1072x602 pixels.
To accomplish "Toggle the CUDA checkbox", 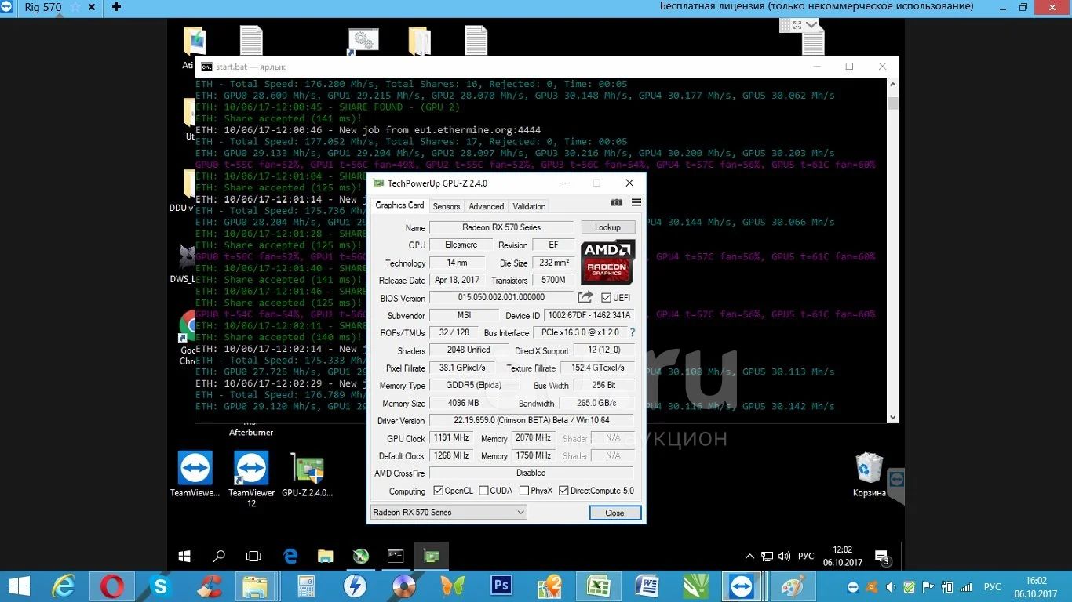I will pyautogui.click(x=483, y=491).
